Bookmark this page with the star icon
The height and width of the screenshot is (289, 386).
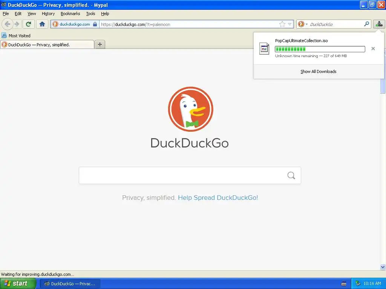pos(282,24)
